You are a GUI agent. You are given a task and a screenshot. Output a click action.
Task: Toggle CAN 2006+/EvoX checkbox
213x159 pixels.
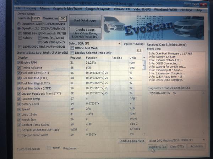click(40, 42)
